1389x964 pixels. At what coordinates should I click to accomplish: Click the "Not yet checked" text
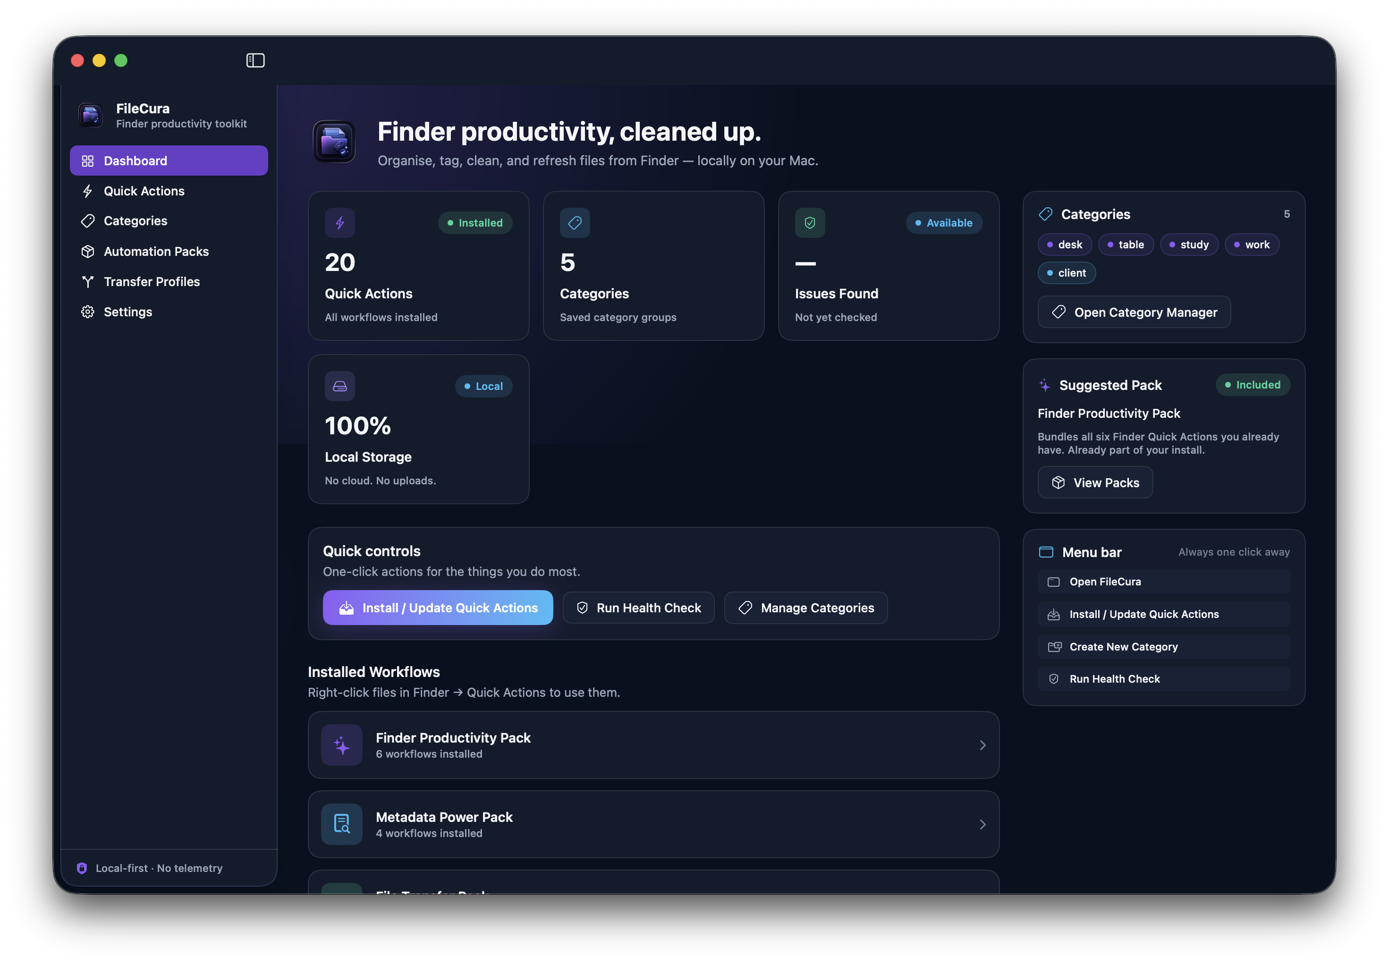[836, 317]
